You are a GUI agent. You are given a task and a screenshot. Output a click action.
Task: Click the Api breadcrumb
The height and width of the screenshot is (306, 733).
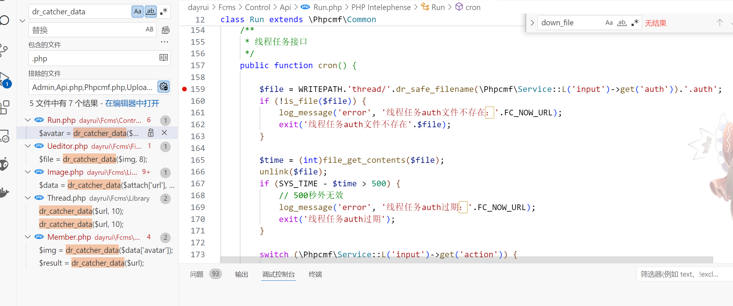pos(285,7)
